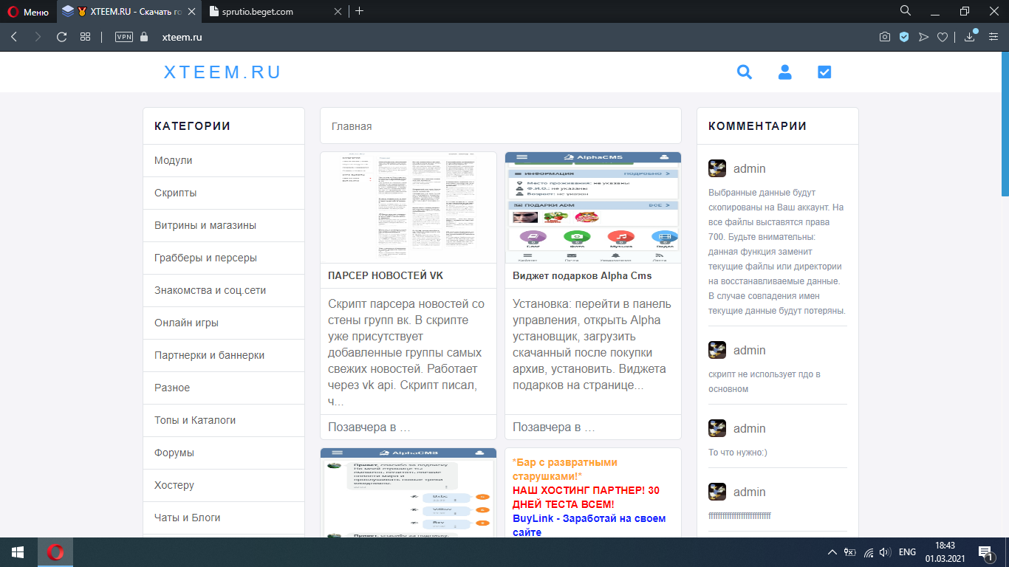The image size is (1009, 567).
Task: Go back to the previous page
Action: pos(14,37)
